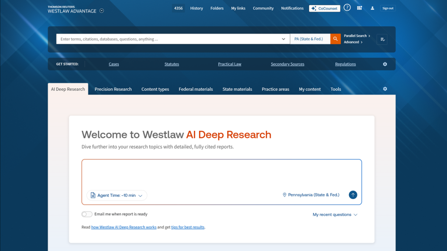
Task: Open the CoCounsel assistant
Action: click(324, 8)
